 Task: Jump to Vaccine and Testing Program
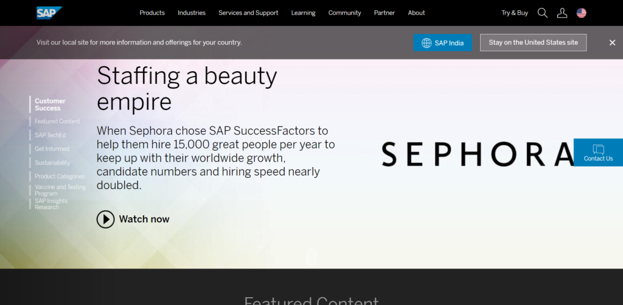click(x=60, y=190)
